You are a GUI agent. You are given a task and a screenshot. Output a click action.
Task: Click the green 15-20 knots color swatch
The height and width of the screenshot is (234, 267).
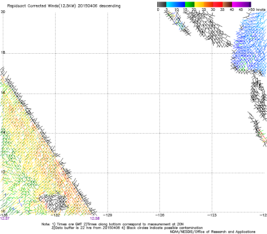tap(190, 4)
